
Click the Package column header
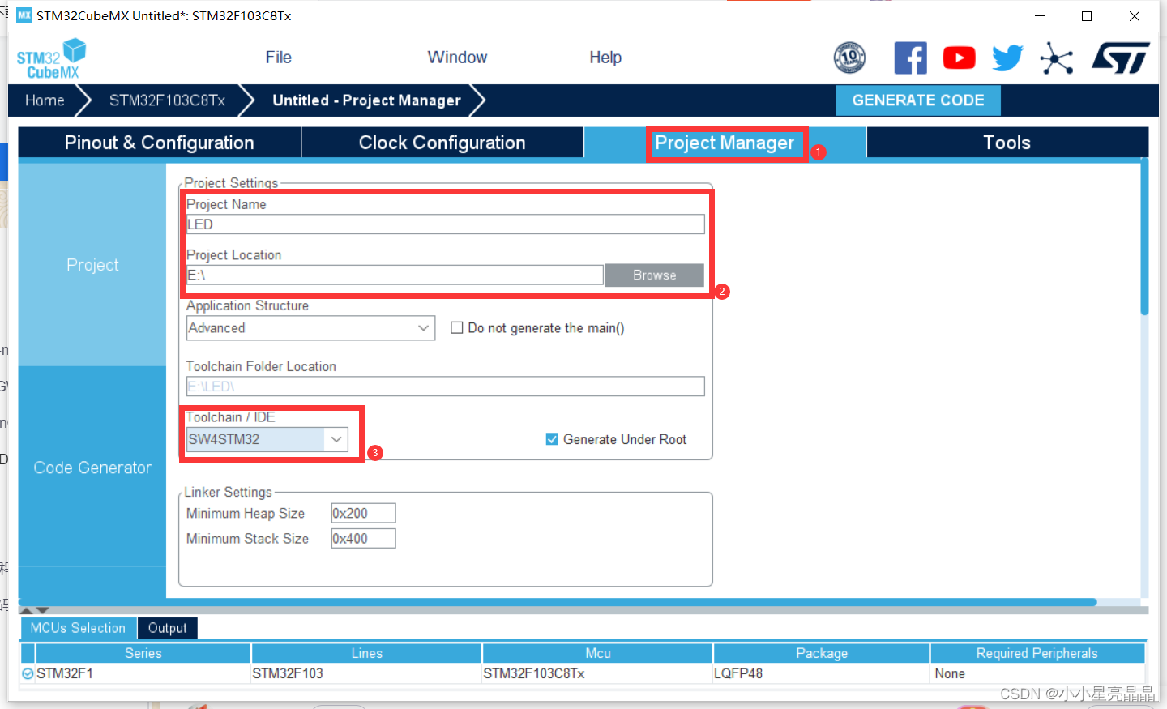pyautogui.click(x=822, y=653)
